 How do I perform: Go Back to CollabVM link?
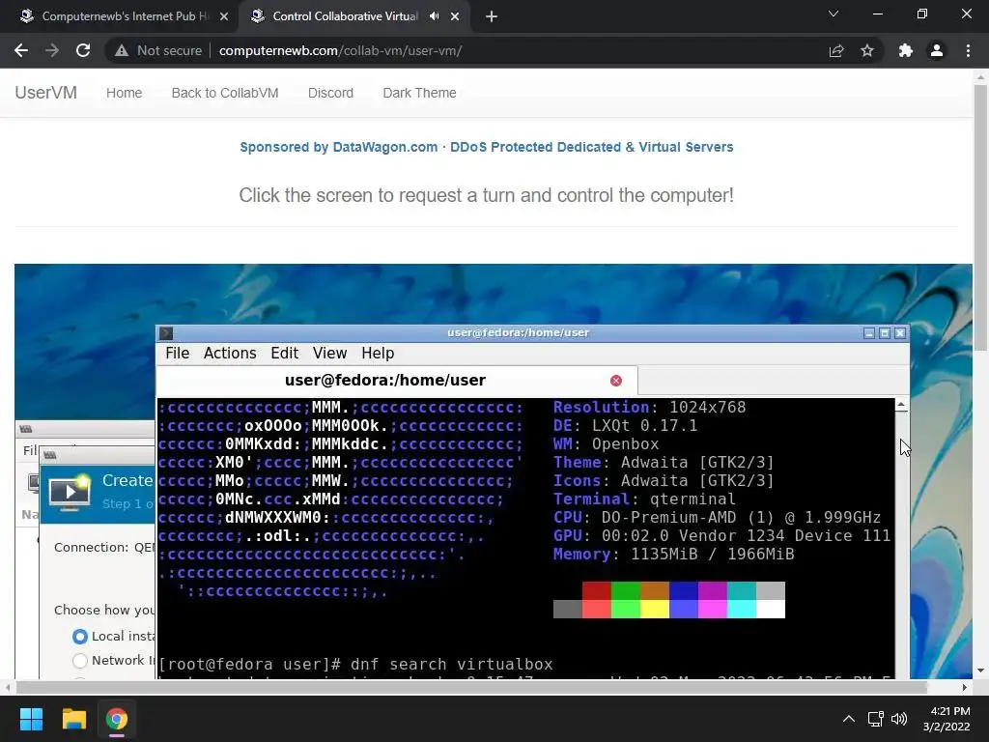click(x=225, y=93)
